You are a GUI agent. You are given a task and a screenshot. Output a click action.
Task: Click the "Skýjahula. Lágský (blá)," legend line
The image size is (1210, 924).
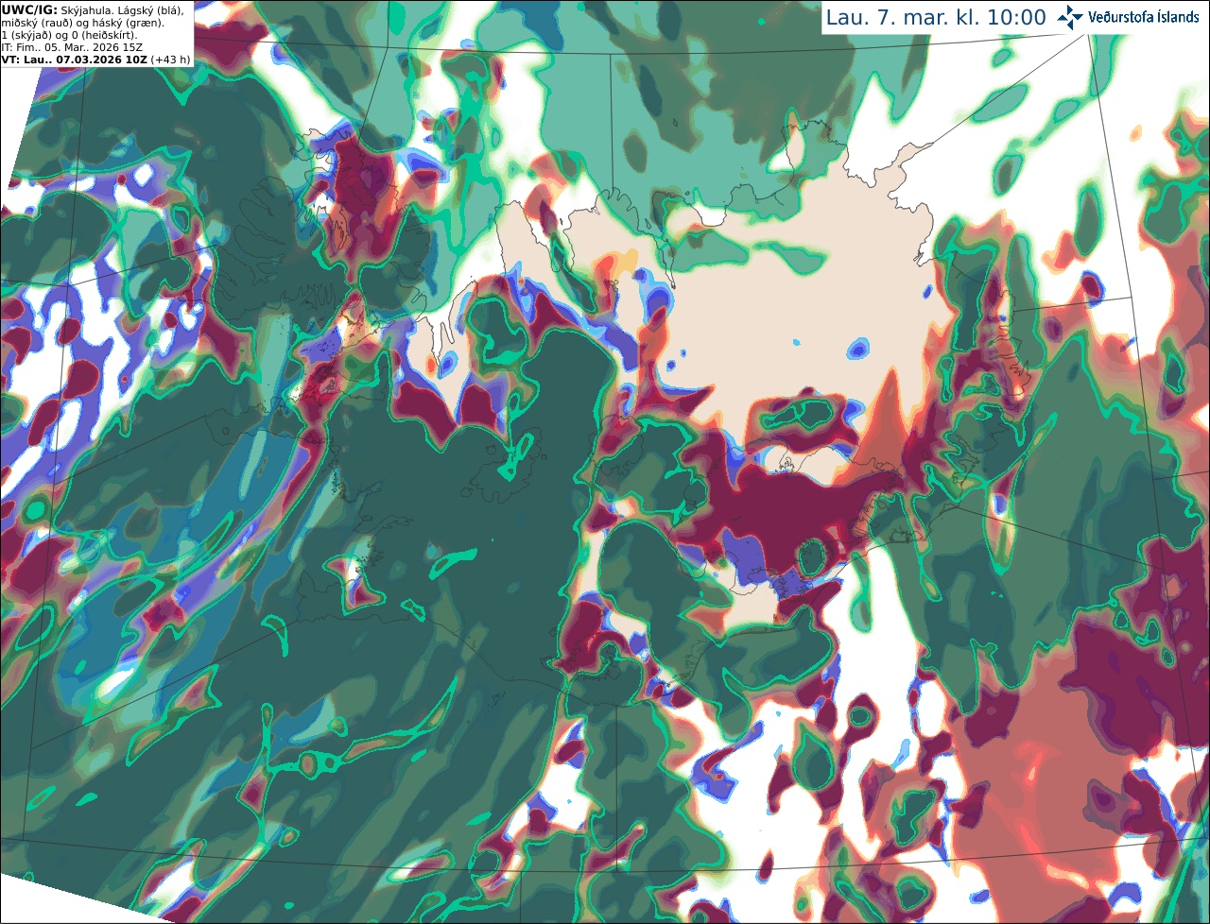click(x=122, y=9)
